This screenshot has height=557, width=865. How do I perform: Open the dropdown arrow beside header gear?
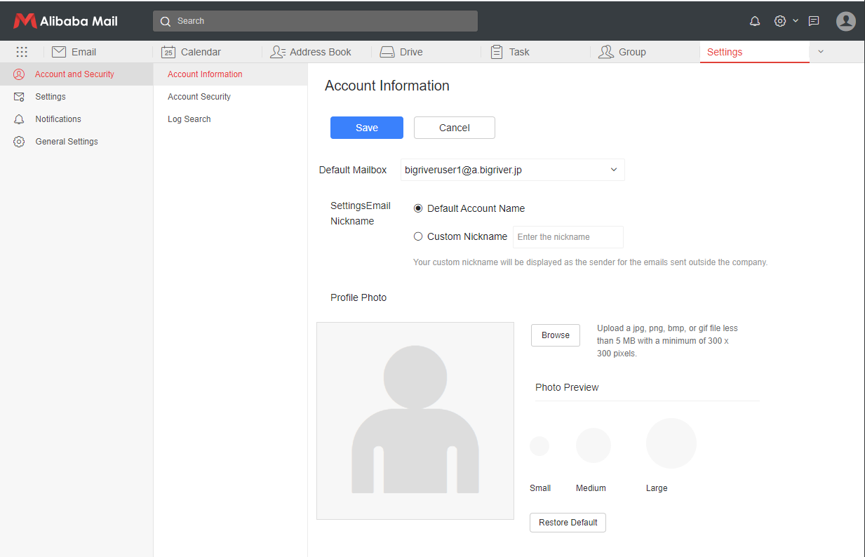[x=796, y=21]
